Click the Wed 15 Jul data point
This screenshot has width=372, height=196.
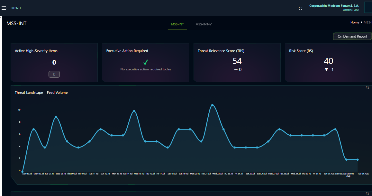[x=134, y=111]
